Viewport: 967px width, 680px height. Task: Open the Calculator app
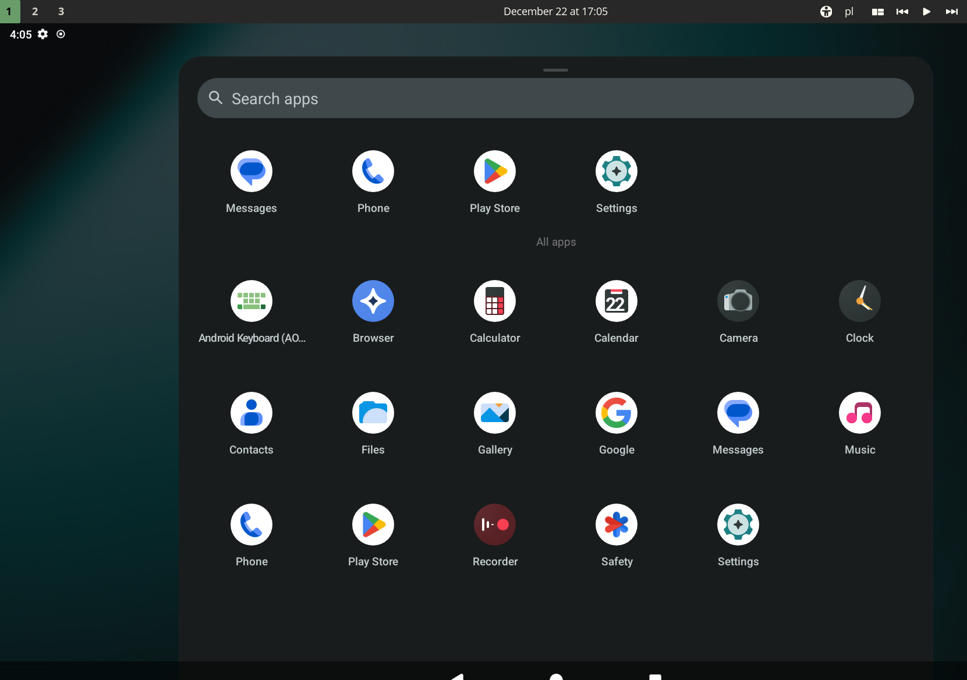point(494,302)
